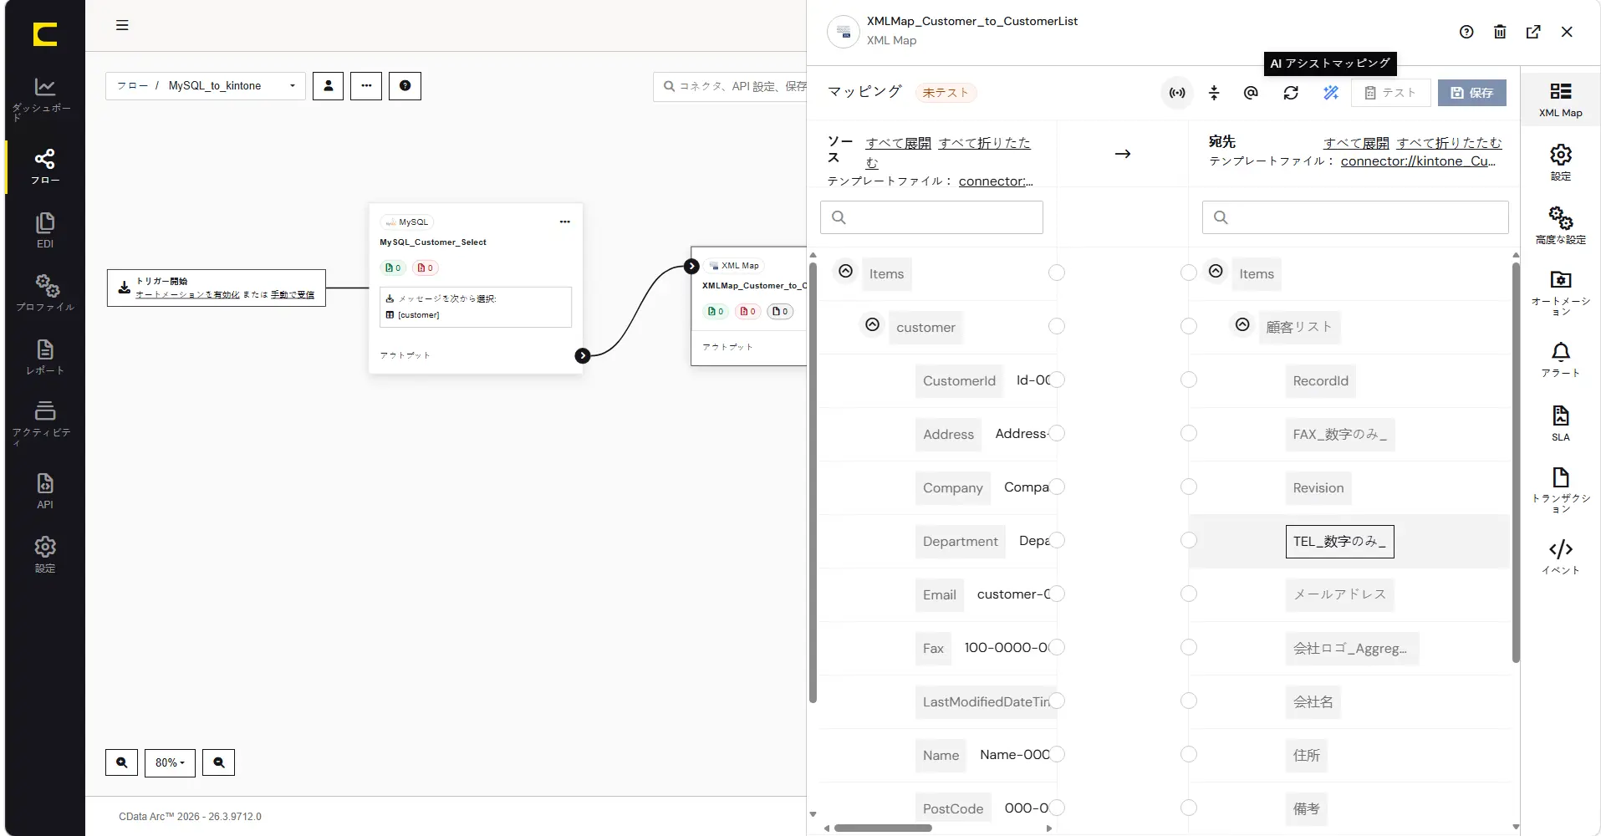The width and height of the screenshot is (1601, 836).
Task: Focus the destination search field
Action: click(1355, 217)
